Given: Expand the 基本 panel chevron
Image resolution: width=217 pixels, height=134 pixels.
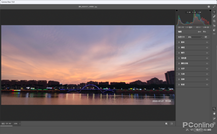Looking at the screenshot, I should (x=179, y=42).
